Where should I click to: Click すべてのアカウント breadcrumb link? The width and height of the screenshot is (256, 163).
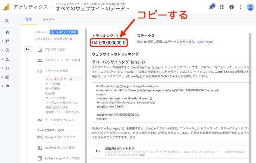[x=68, y=4]
